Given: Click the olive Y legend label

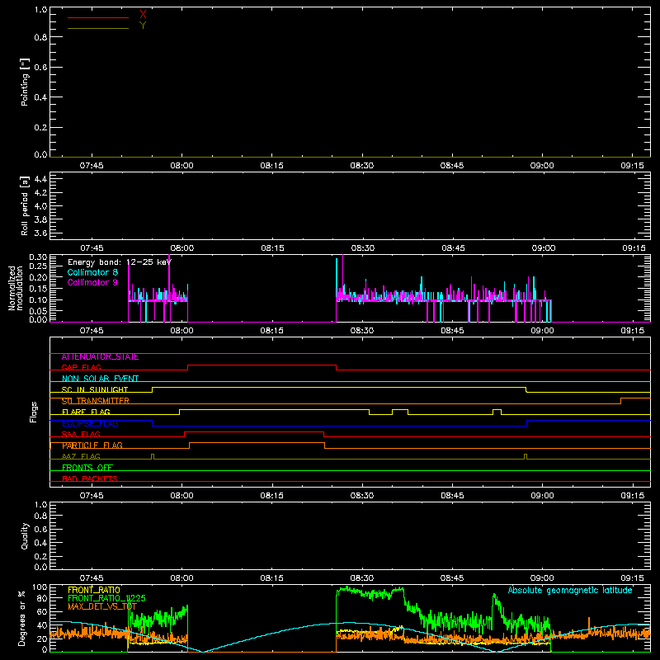Looking at the screenshot, I should tap(143, 26).
